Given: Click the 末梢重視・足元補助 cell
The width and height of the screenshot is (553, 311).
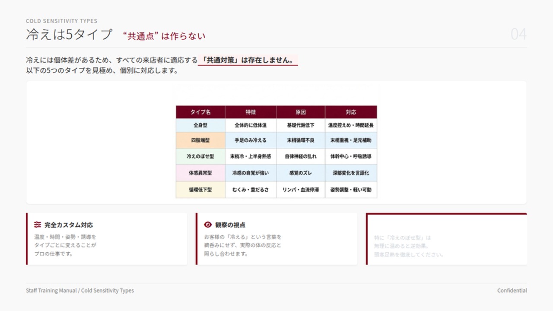Looking at the screenshot, I should point(351,140).
